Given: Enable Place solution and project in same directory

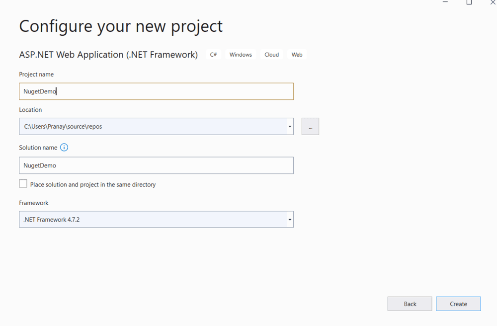Looking at the screenshot, I should tap(23, 184).
